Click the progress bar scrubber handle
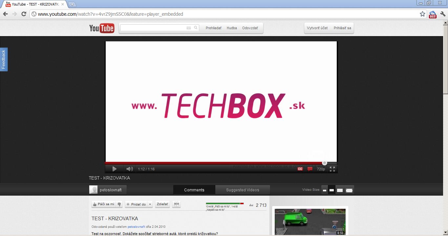 pos(325,163)
